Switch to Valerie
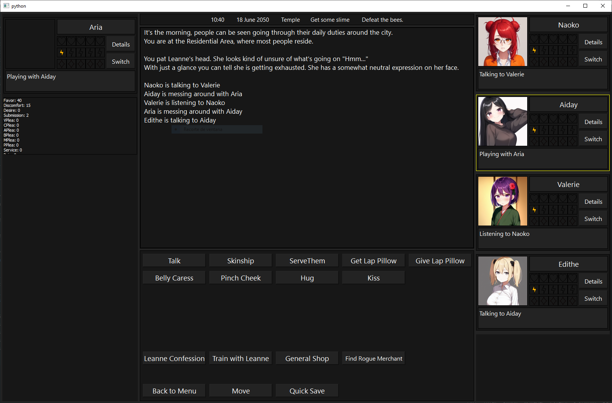Image resolution: width=612 pixels, height=403 pixels. [593, 219]
